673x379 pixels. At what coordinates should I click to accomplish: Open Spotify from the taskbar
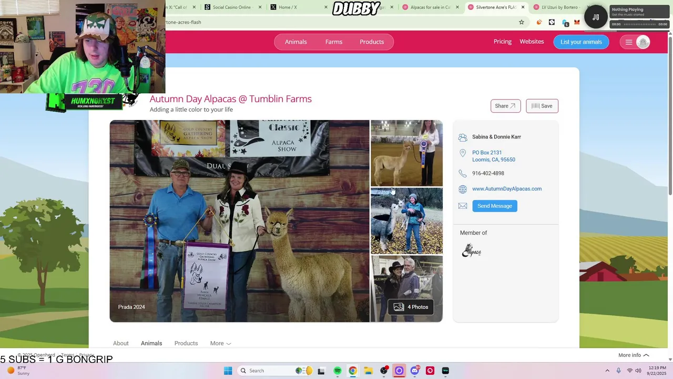point(338,371)
